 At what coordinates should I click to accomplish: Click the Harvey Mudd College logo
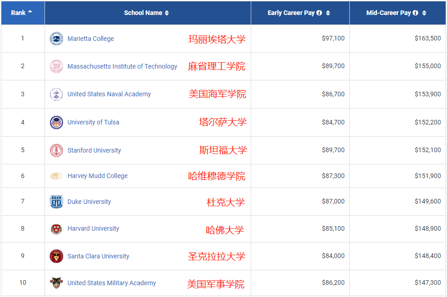(56, 176)
